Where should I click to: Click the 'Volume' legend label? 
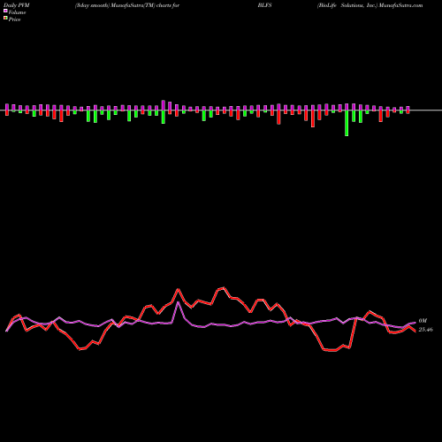[17, 12]
